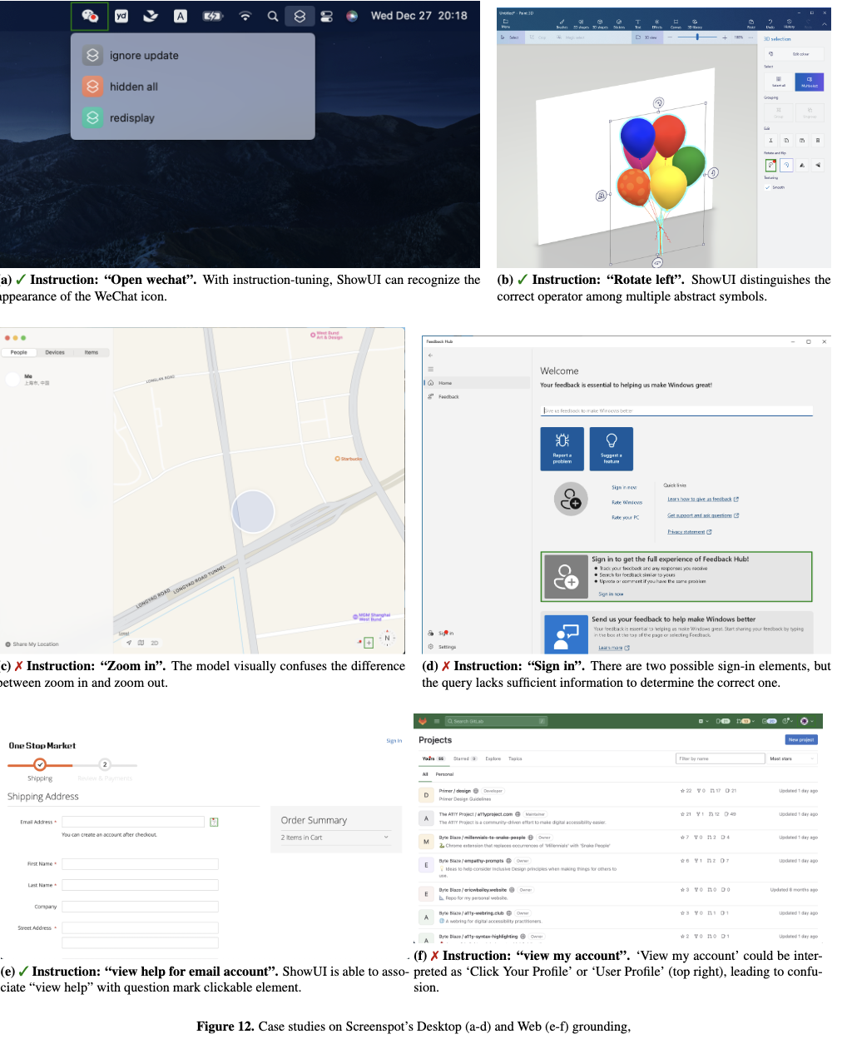Image resolution: width=847 pixels, height=1044 pixels.
Task: Click the Report a problem tile
Action: (562, 450)
